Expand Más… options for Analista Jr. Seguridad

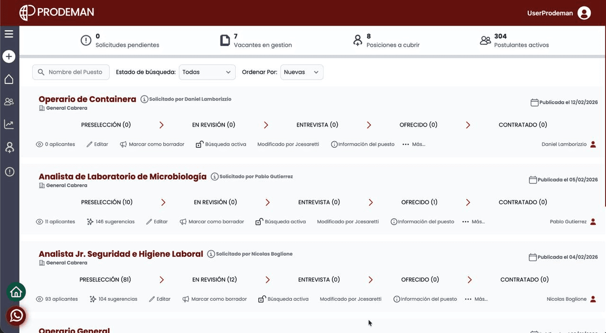[x=476, y=299]
